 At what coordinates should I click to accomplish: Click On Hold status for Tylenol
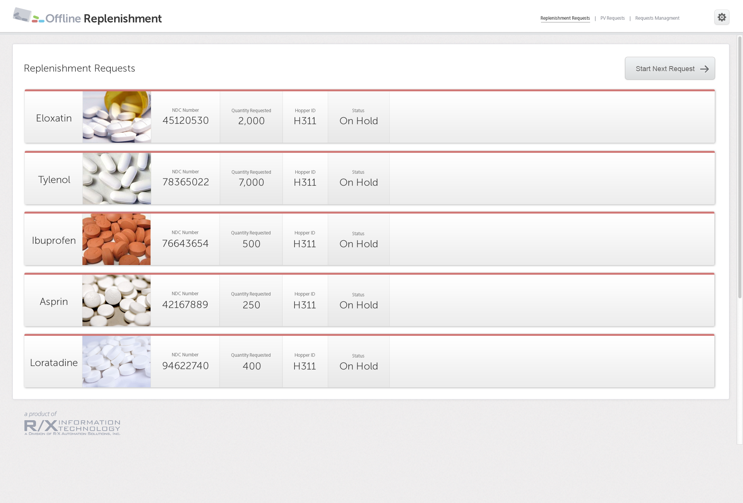tap(359, 182)
